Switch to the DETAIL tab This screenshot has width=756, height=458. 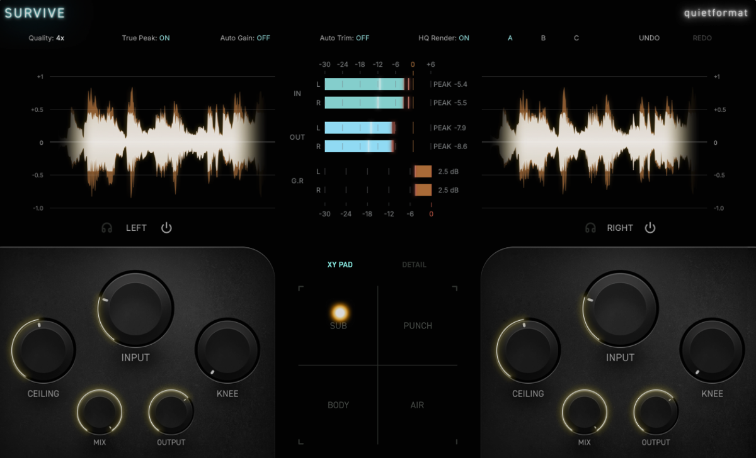[x=414, y=265]
